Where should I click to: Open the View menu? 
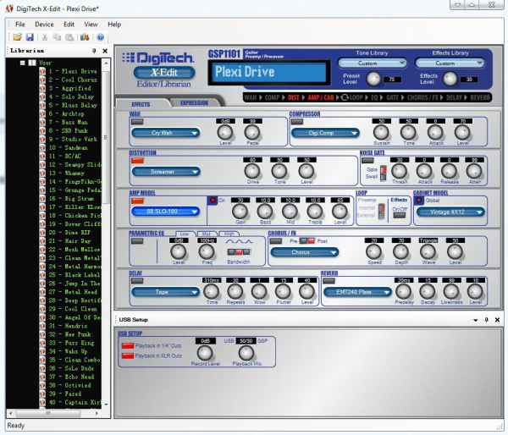coord(91,25)
